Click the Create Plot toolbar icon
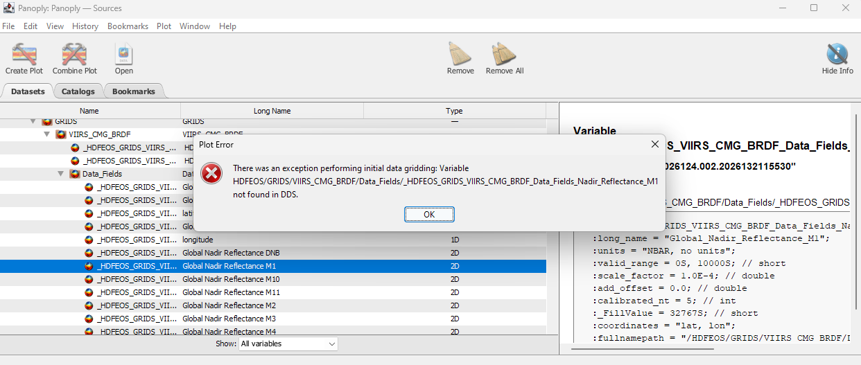861x365 pixels. [24, 53]
